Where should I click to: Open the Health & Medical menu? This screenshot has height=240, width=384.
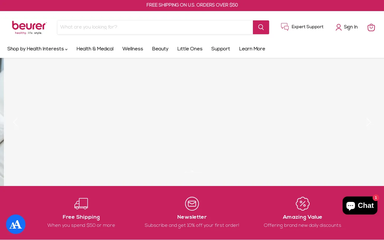point(95,49)
